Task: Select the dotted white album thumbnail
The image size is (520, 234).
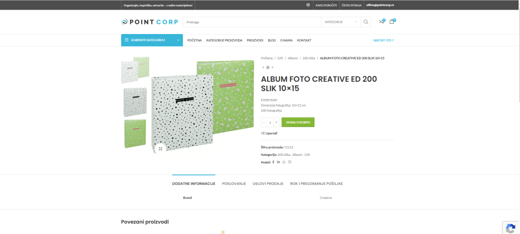Action: (135, 102)
